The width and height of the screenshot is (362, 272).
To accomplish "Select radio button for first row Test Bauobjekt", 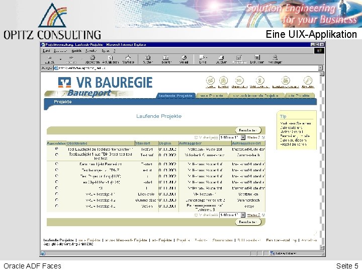I will tap(56, 149).
